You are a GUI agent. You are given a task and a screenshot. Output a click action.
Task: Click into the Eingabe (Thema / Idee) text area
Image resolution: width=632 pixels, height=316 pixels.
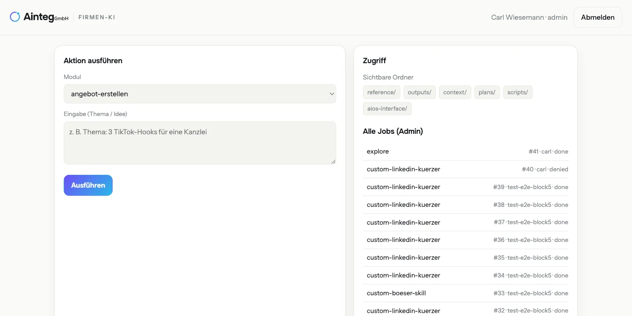click(200, 143)
